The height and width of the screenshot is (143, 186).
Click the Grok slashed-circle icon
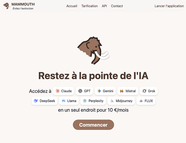[x=144, y=91]
